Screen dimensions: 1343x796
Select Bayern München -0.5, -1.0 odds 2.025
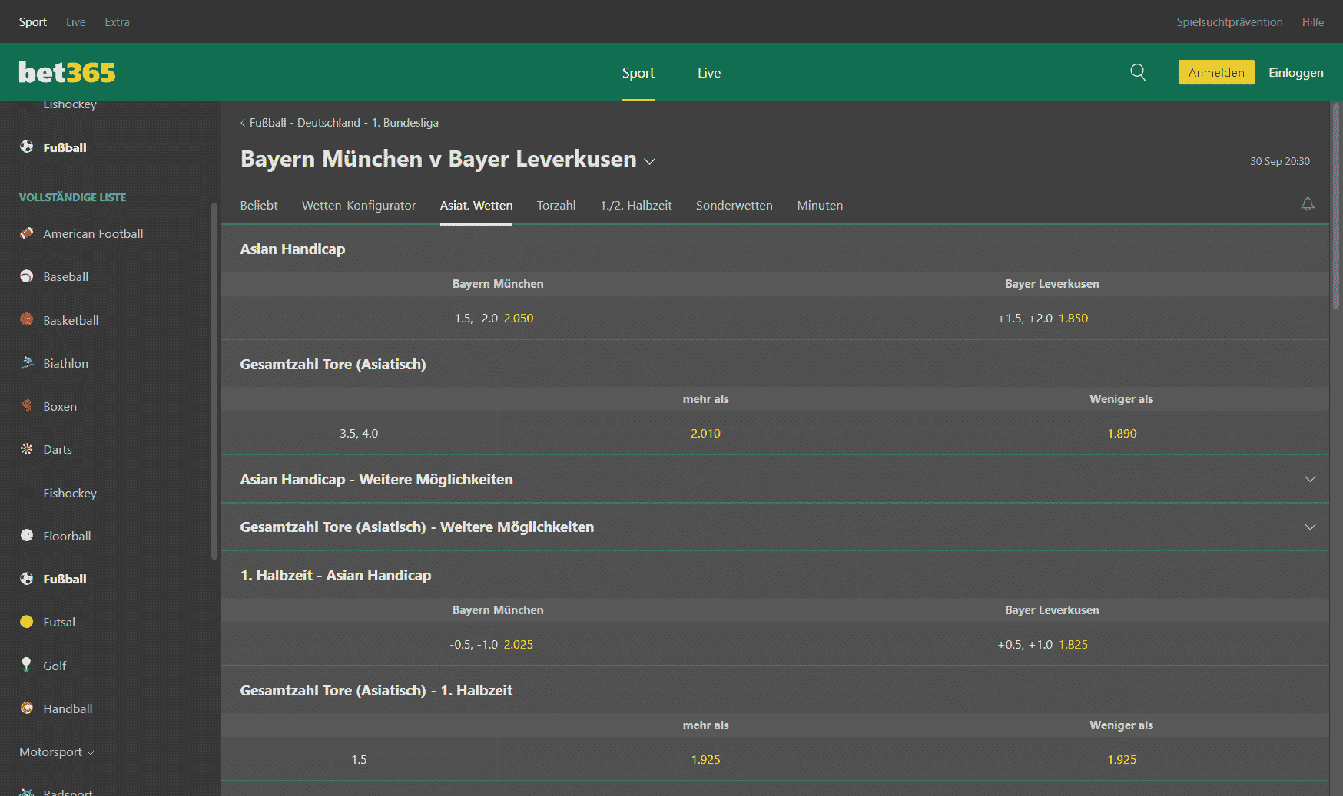492,644
